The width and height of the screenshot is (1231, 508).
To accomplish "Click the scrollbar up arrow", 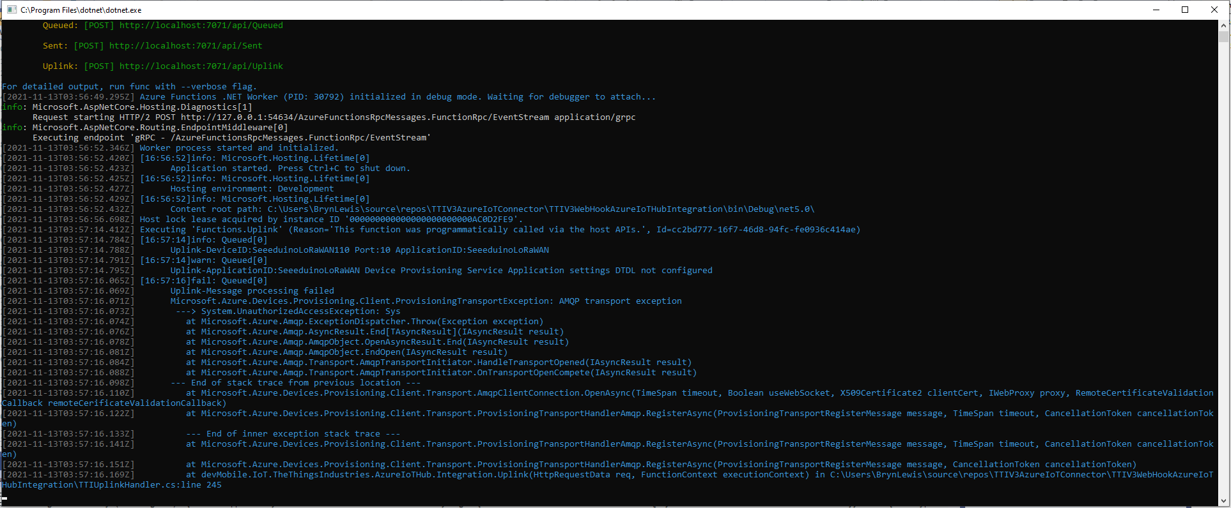I will pos(1224,25).
